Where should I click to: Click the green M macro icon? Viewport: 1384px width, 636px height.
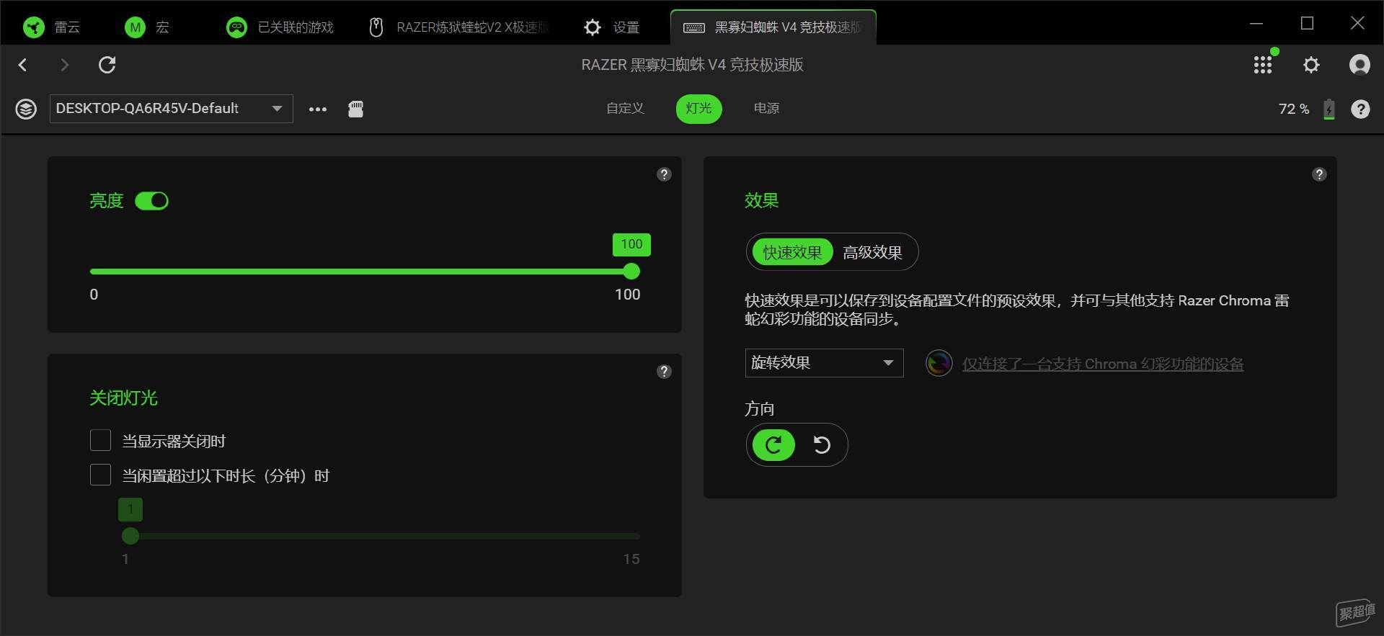[x=135, y=27]
